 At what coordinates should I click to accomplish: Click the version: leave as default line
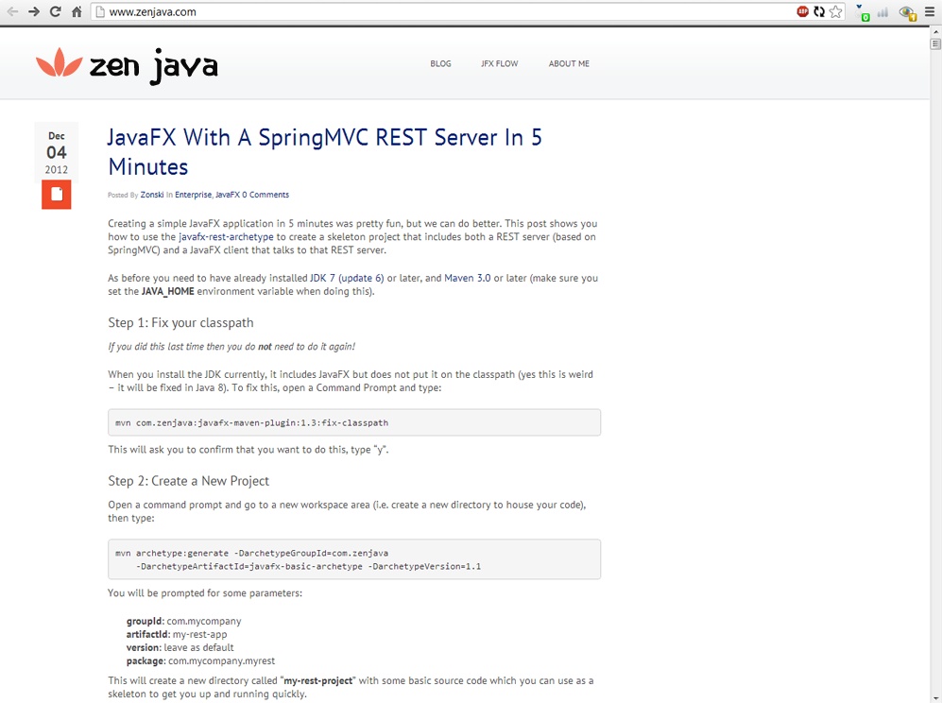pyautogui.click(x=180, y=647)
